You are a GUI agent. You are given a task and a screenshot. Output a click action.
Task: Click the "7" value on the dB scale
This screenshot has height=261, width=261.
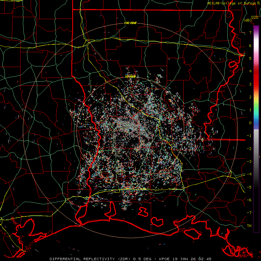pyautogui.click(x=250, y=32)
